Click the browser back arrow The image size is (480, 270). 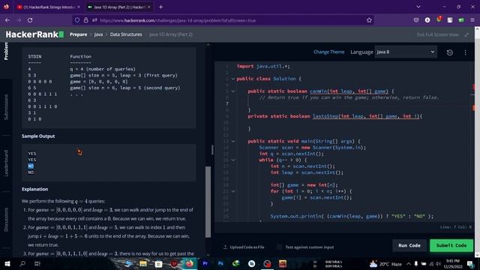(x=7, y=20)
